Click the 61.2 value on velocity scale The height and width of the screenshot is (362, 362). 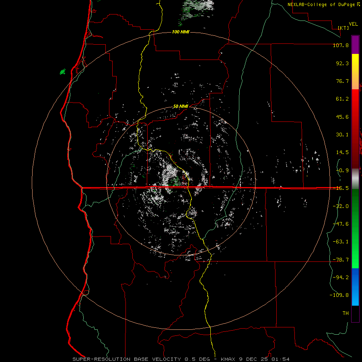pos(342,99)
